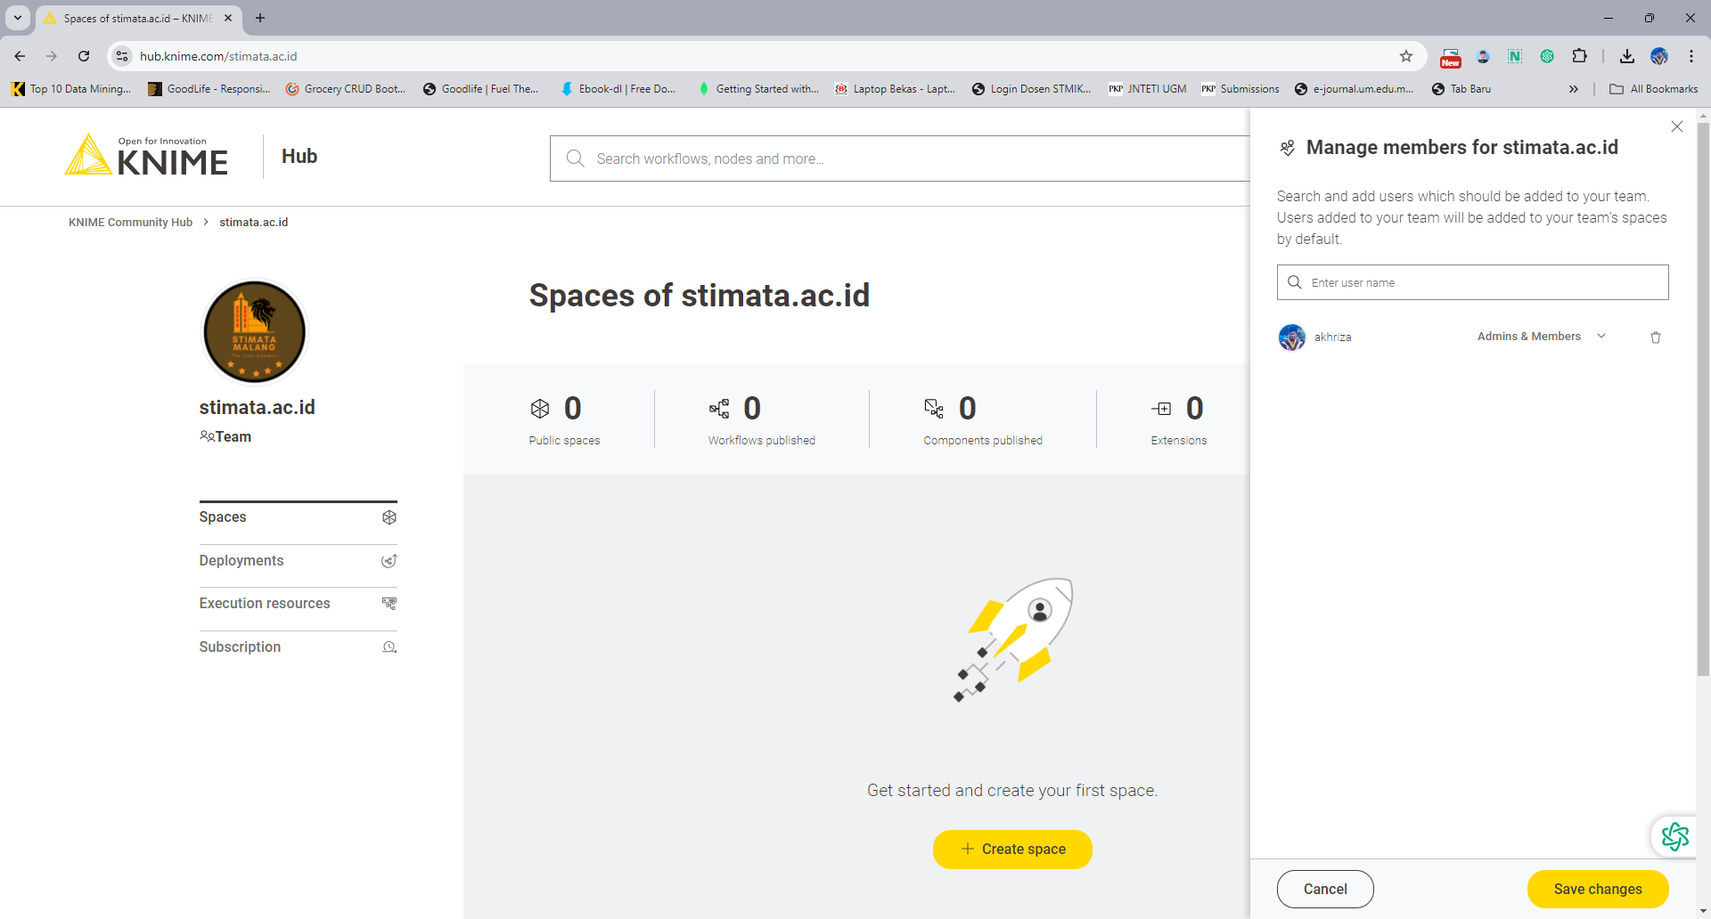Click the Cancel button
Viewport: 1711px width, 919px height.
tap(1325, 889)
